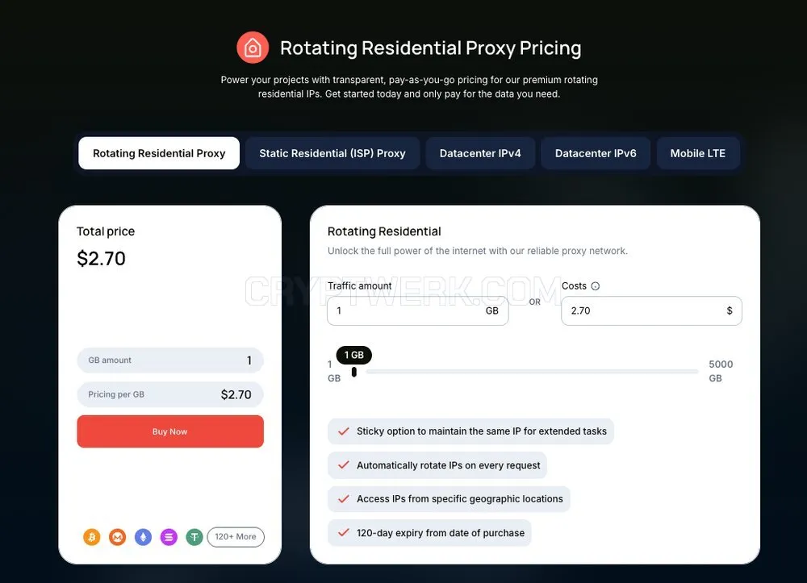Image resolution: width=807 pixels, height=583 pixels.
Task: Click the GB amount row
Action: [170, 360]
